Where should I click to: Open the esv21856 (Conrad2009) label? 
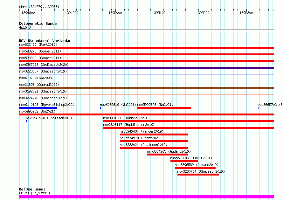[39, 85]
